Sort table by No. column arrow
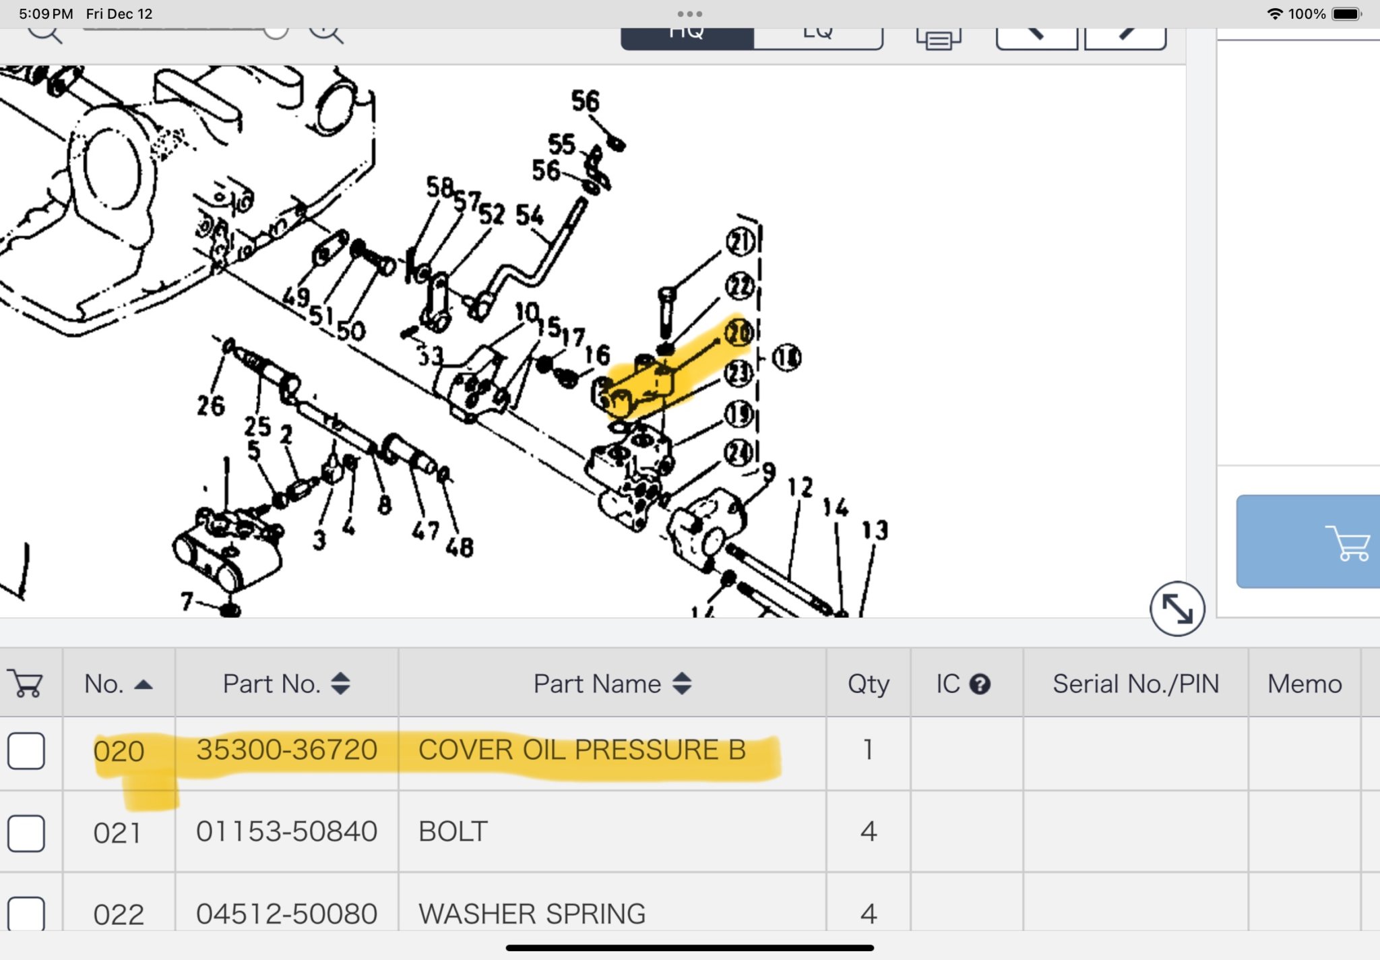This screenshot has height=960, width=1380. (x=144, y=684)
